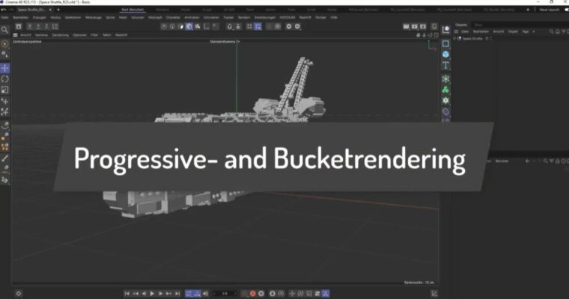Open the MoGraph menu
Viewport: 569px width, 299px height.
click(x=155, y=17)
